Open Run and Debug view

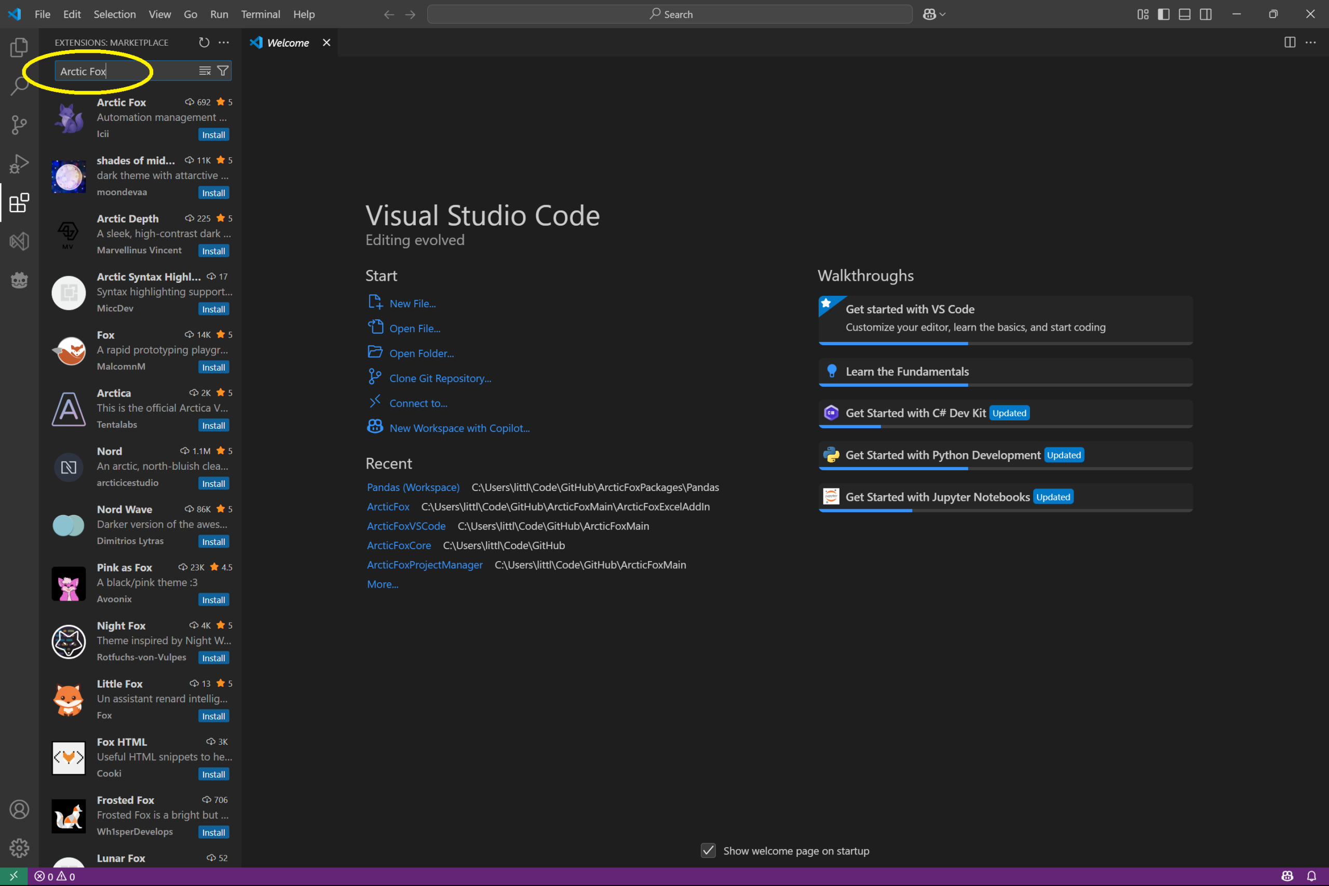tap(19, 164)
